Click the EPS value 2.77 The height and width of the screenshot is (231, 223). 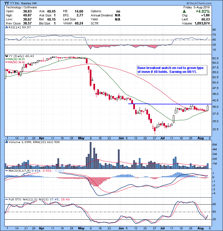click(x=80, y=15)
